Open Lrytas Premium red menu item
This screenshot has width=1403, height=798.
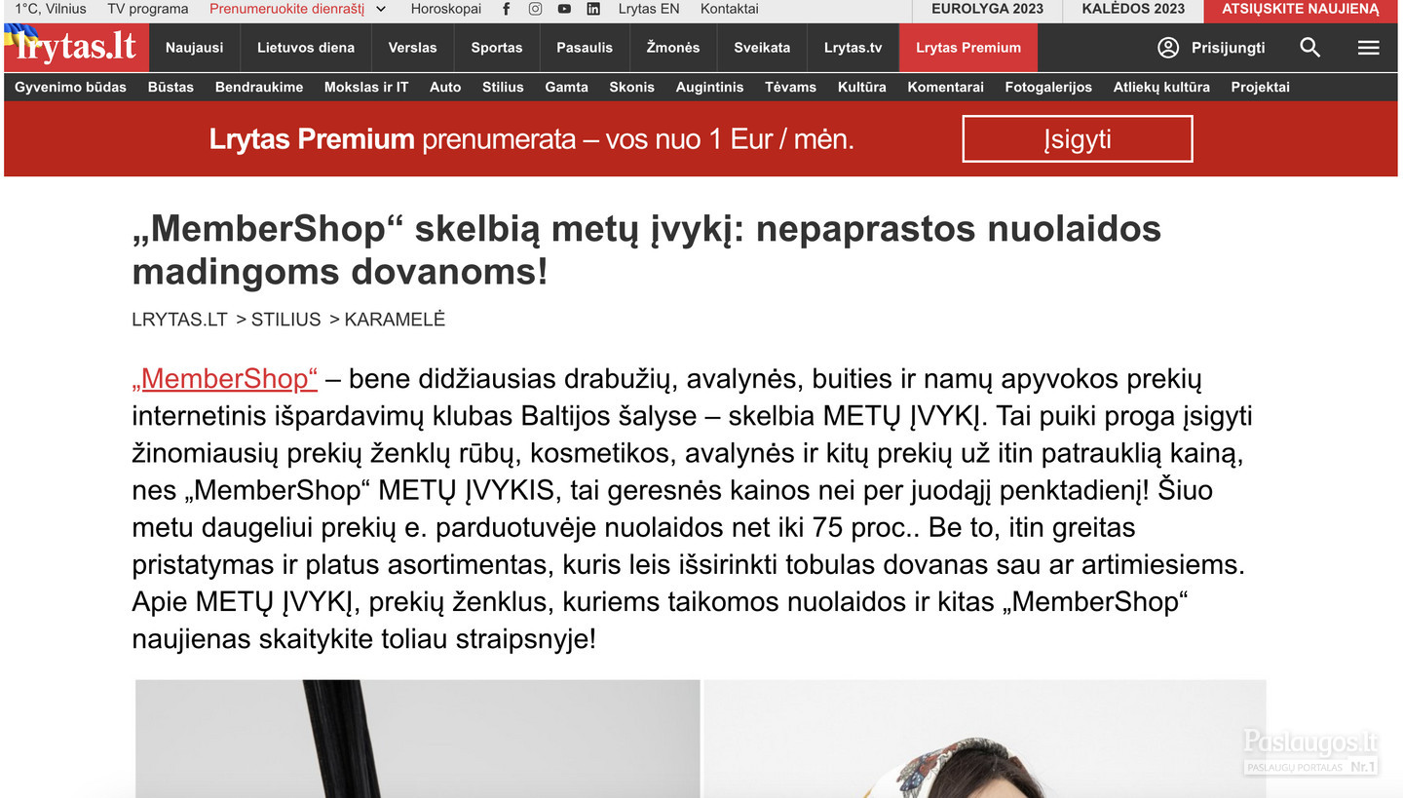pos(968,48)
